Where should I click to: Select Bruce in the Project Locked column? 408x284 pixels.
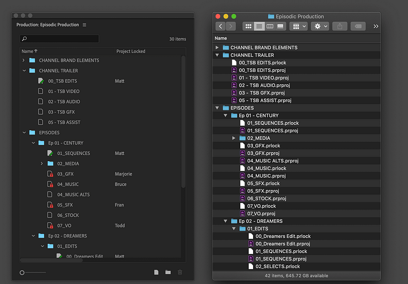coord(121,184)
